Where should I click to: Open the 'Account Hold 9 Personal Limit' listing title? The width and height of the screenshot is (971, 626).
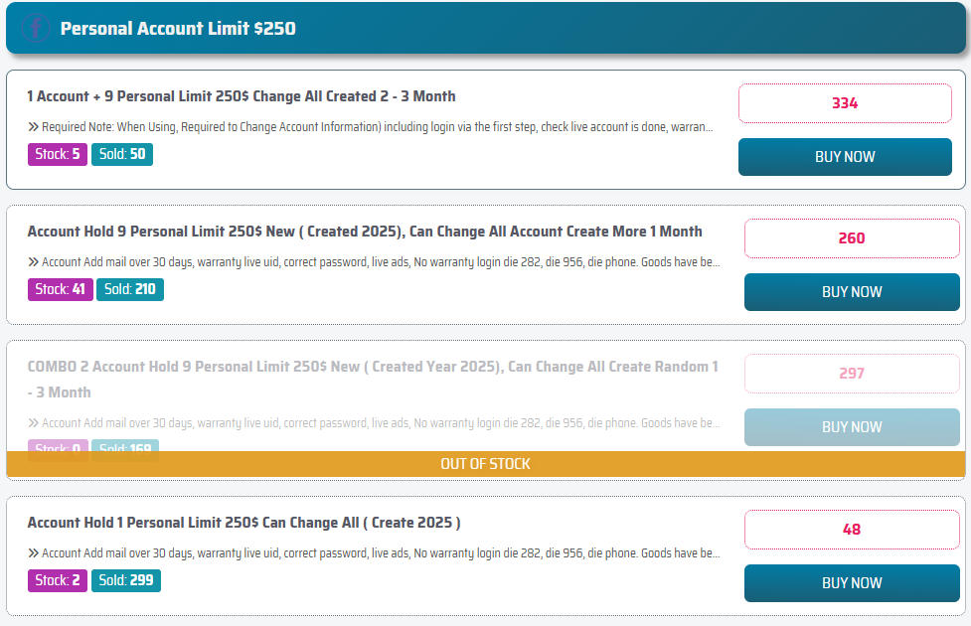point(365,232)
